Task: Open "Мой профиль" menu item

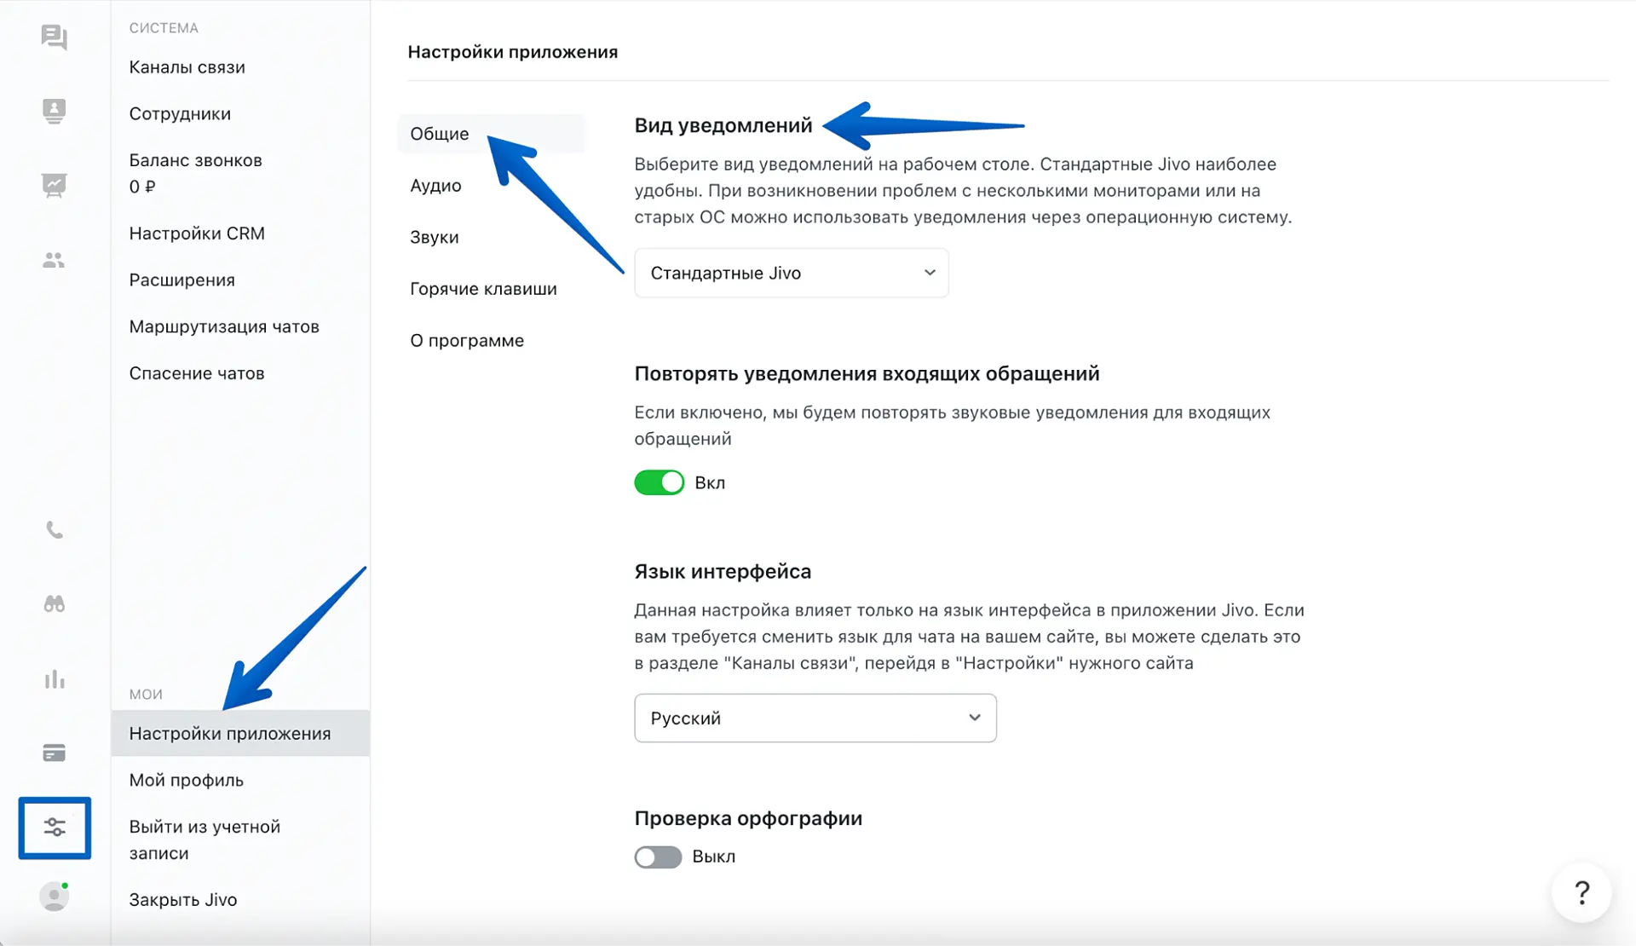Action: (186, 781)
